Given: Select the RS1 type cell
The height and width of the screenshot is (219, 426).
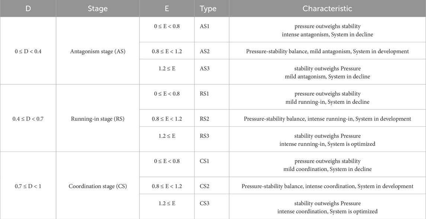Looking at the screenshot, I should click(205, 94).
